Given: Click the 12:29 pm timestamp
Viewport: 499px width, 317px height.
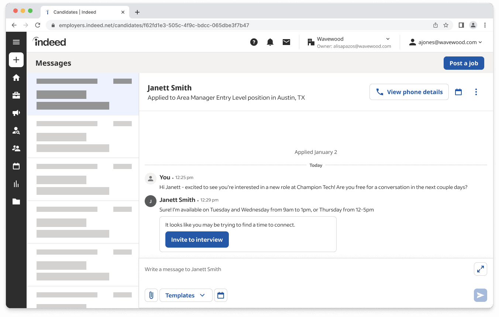Looking at the screenshot, I should (210, 200).
